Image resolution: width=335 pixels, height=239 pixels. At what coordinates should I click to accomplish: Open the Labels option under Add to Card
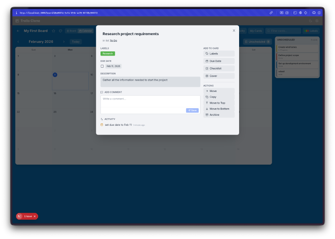[219, 53]
